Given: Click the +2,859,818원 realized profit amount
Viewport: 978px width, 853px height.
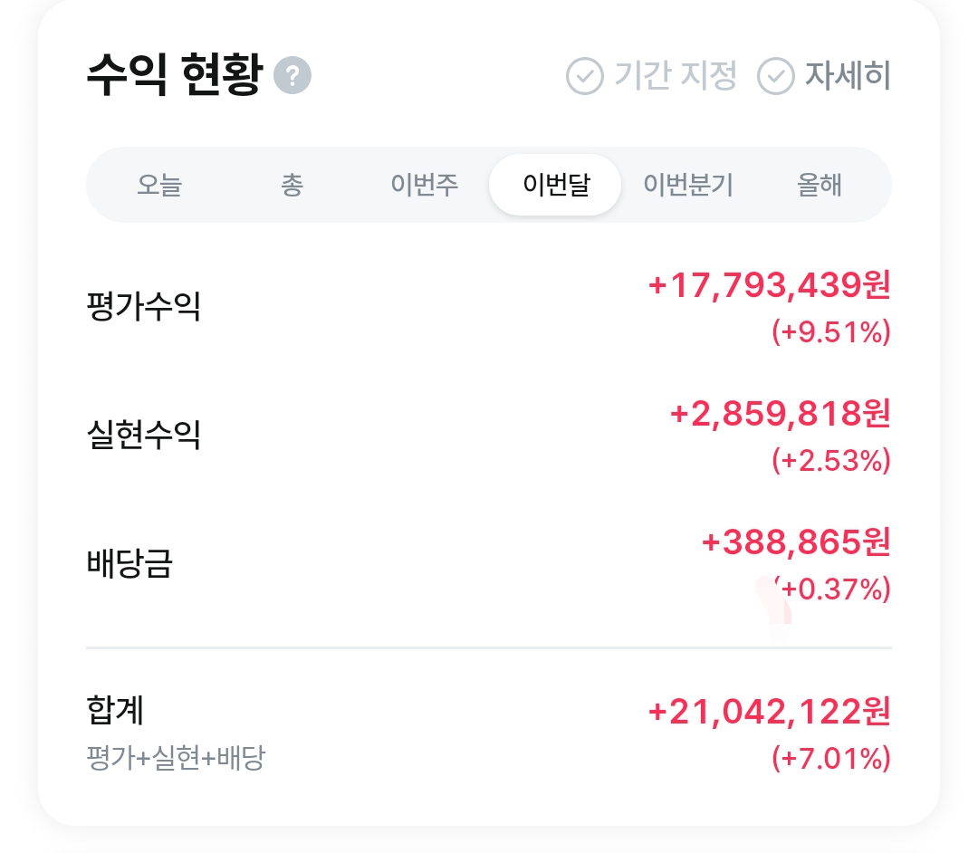Looking at the screenshot, I should click(x=780, y=415).
